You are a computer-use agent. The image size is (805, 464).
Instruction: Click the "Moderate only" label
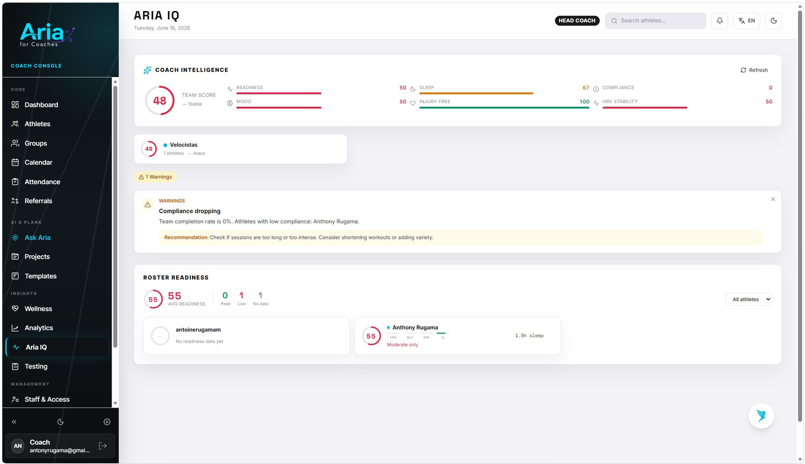[x=402, y=345]
